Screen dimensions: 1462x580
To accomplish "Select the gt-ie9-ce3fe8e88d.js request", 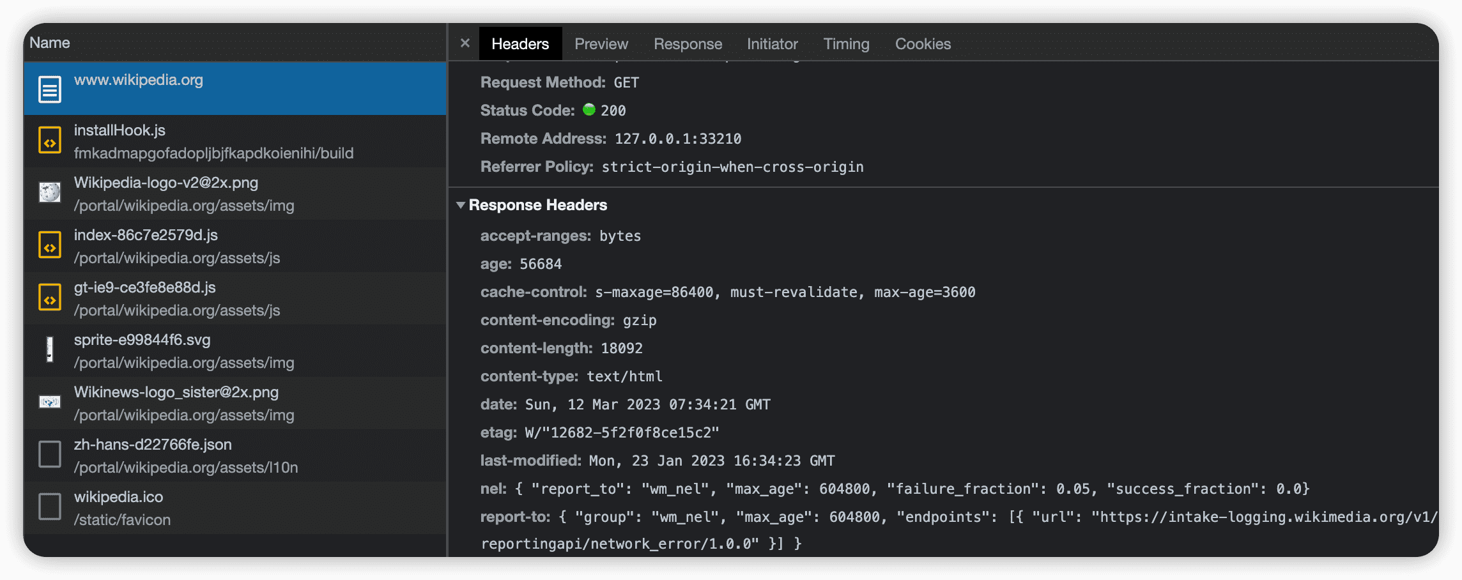I will [x=235, y=298].
